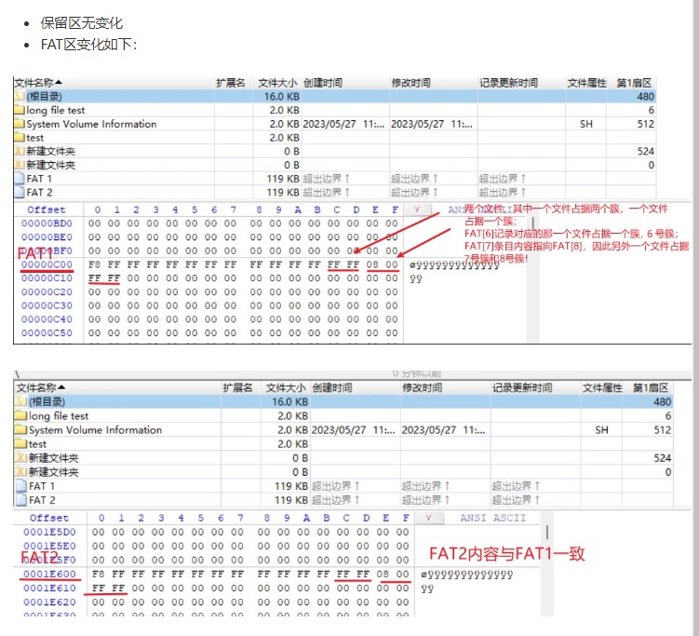699x636 pixels.
Task: Click the FAT 2 file icon in FAT2 screenshot
Action: tap(21, 500)
